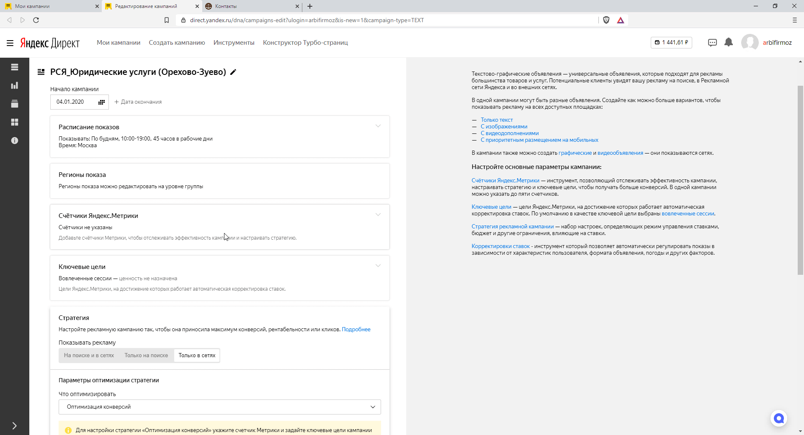The image size is (804, 435).
Task: Close the Контакты browser tab
Action: pos(297,6)
